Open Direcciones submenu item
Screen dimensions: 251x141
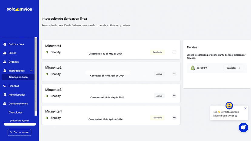pyautogui.click(x=15, y=113)
